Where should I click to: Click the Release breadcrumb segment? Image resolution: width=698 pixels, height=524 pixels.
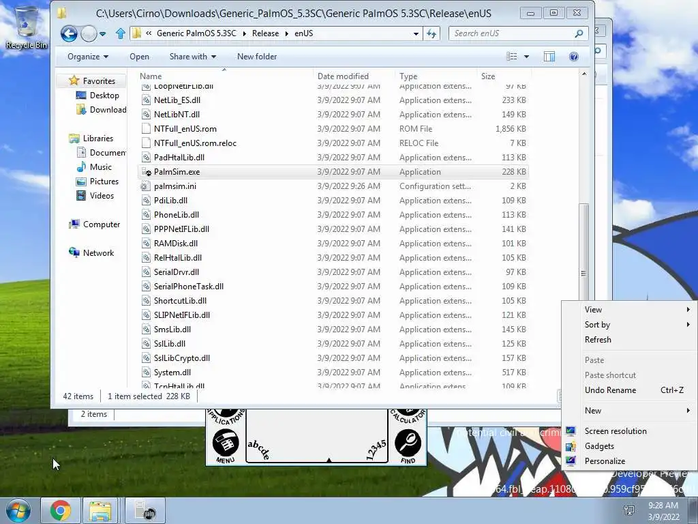[265, 33]
